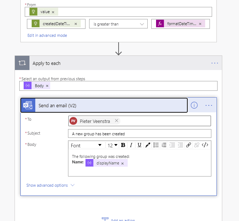Open the 'is greater than' operator dropdown

tap(118, 24)
